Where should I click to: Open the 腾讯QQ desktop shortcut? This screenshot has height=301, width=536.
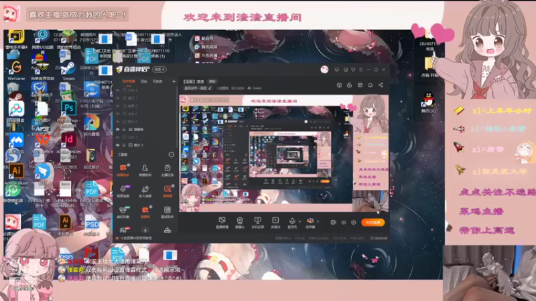(429, 103)
